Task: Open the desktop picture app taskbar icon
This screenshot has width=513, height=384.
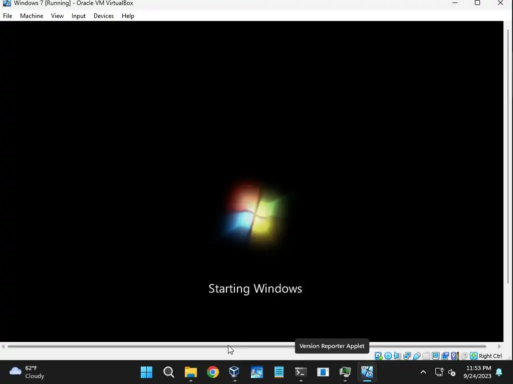Action: [257, 372]
